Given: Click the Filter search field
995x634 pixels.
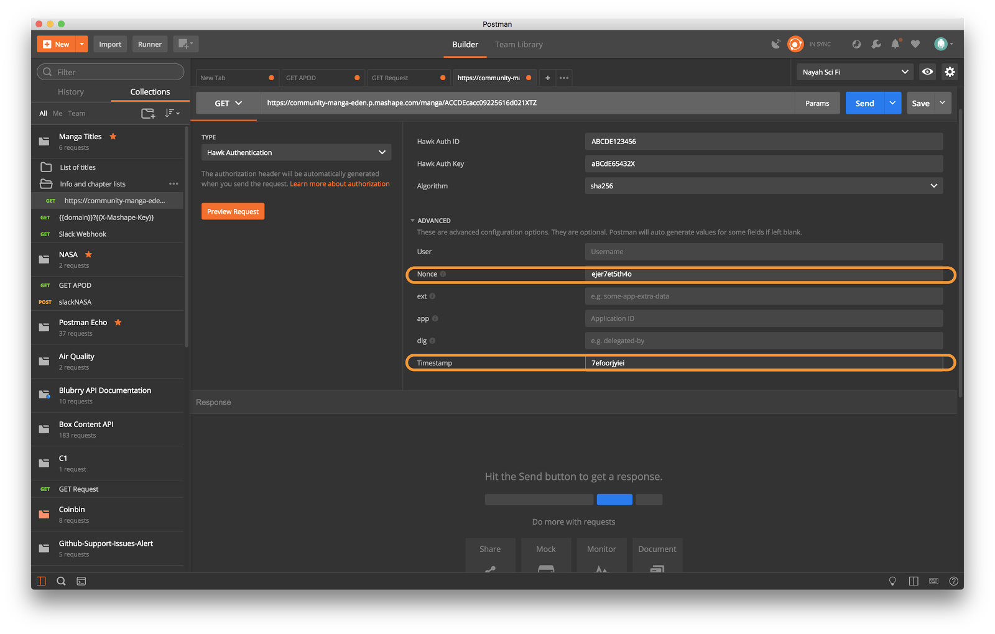Looking at the screenshot, I should [x=111, y=72].
